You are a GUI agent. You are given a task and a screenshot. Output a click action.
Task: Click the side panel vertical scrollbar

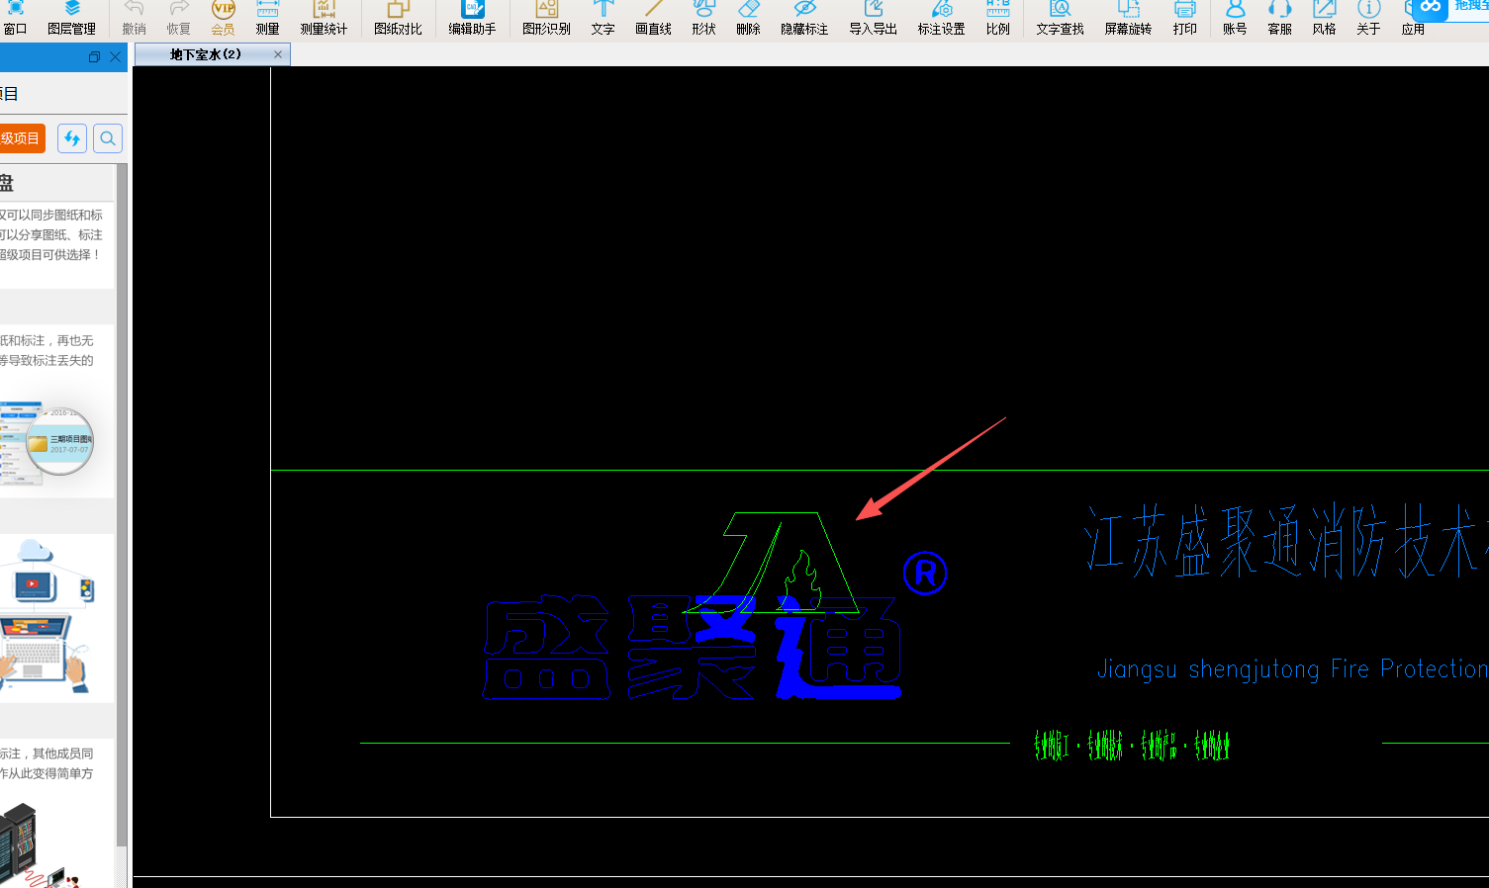[x=122, y=494]
